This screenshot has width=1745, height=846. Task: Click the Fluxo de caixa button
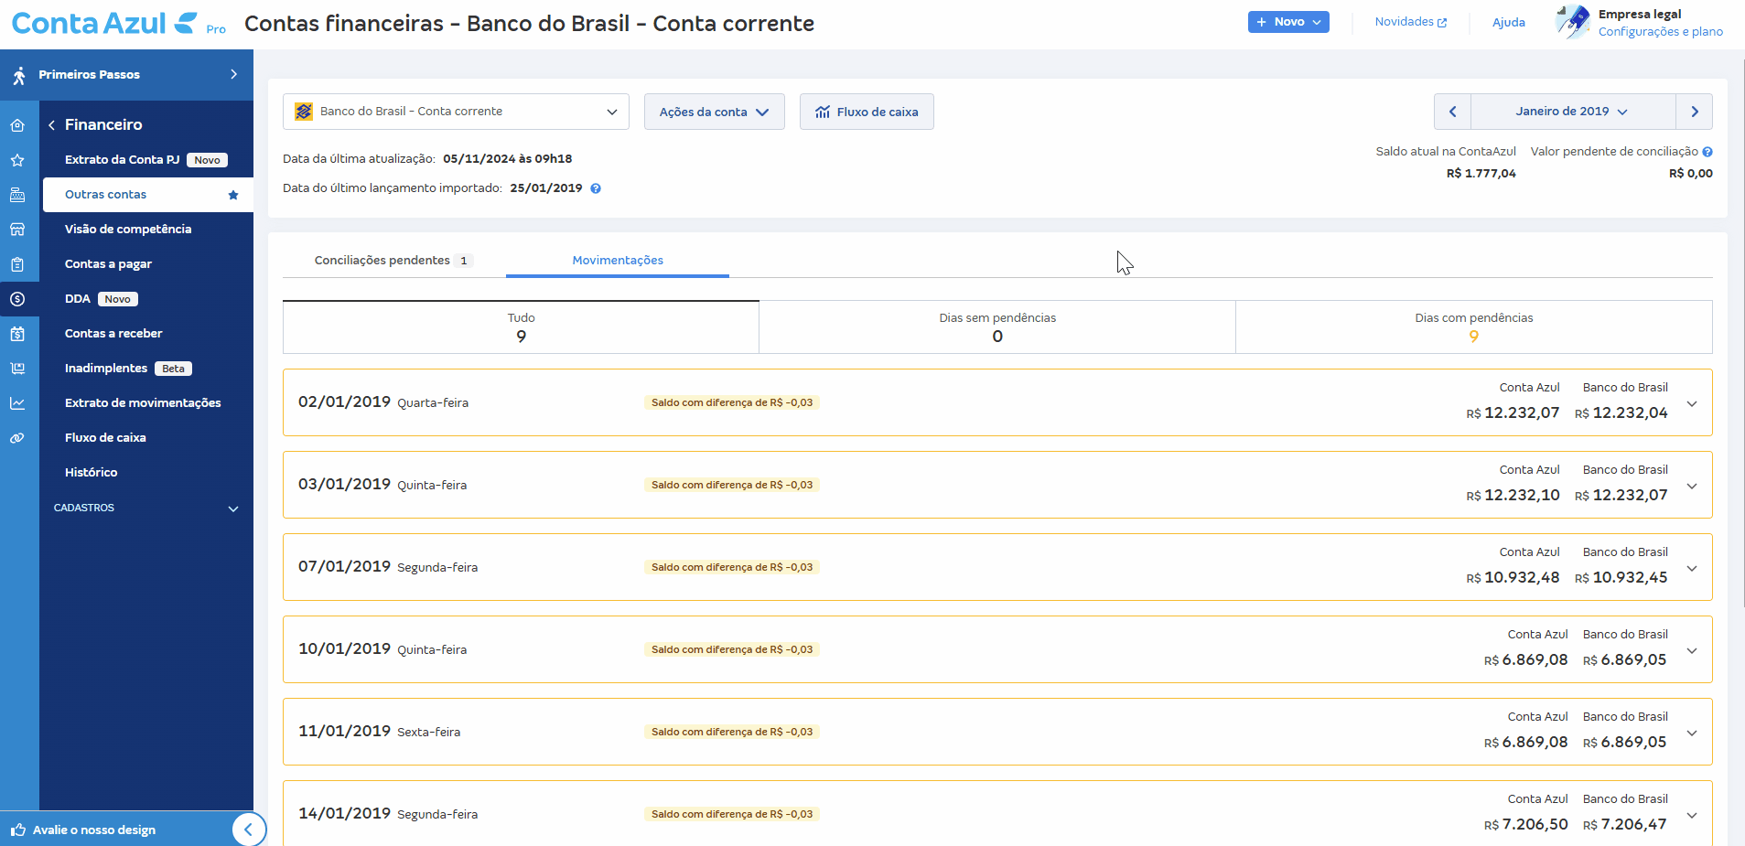(866, 111)
